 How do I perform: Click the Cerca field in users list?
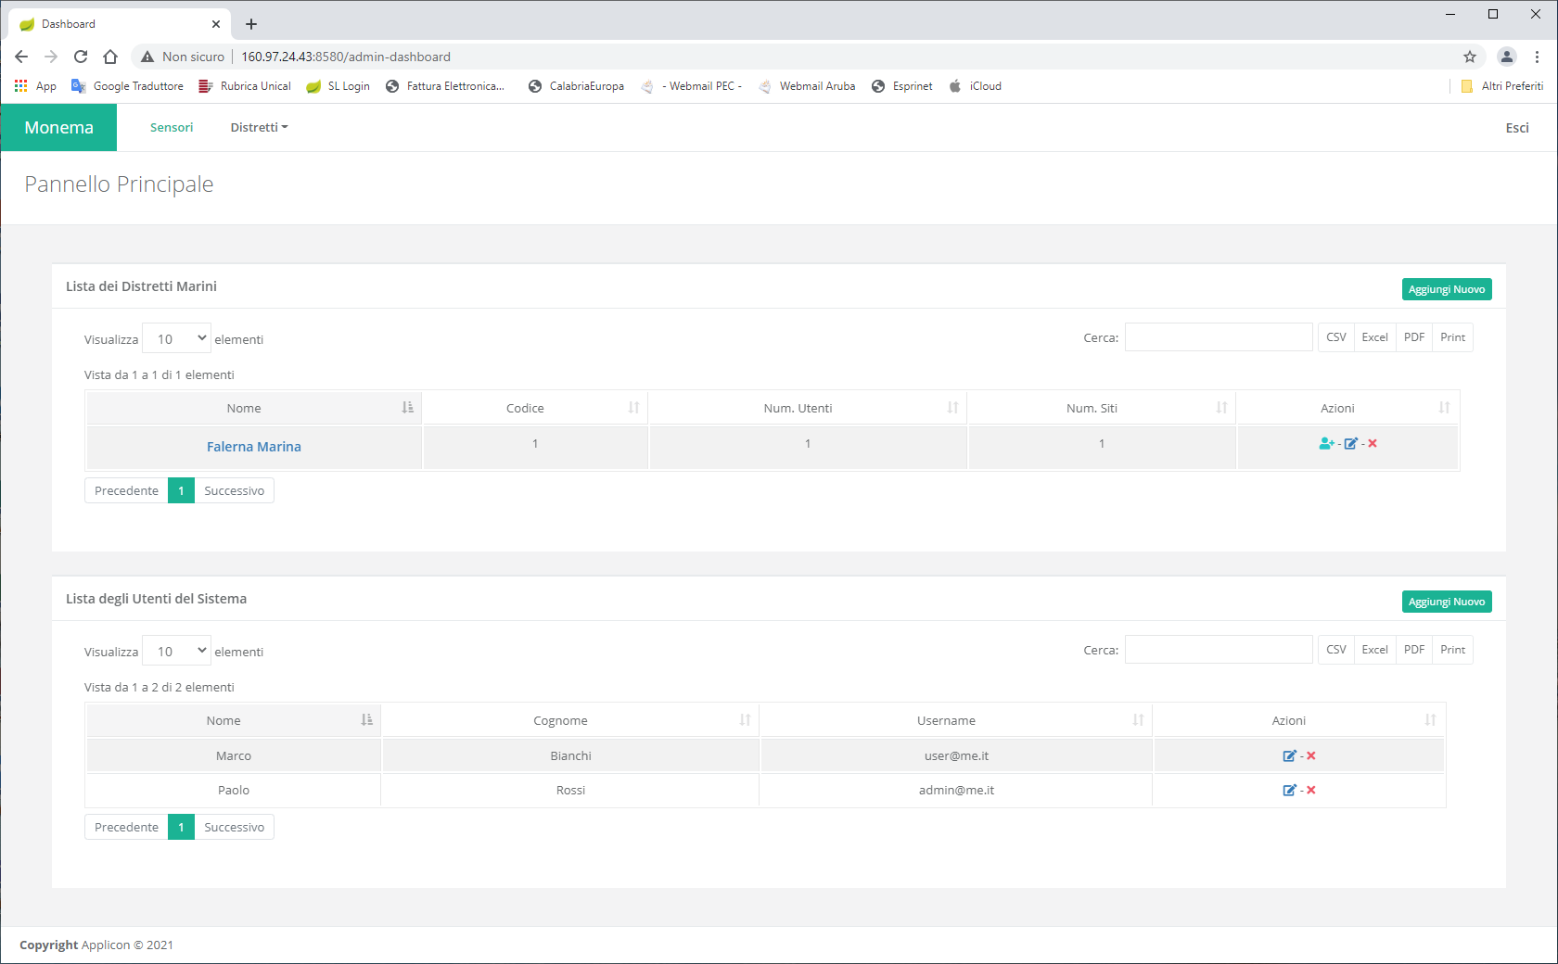click(1218, 650)
